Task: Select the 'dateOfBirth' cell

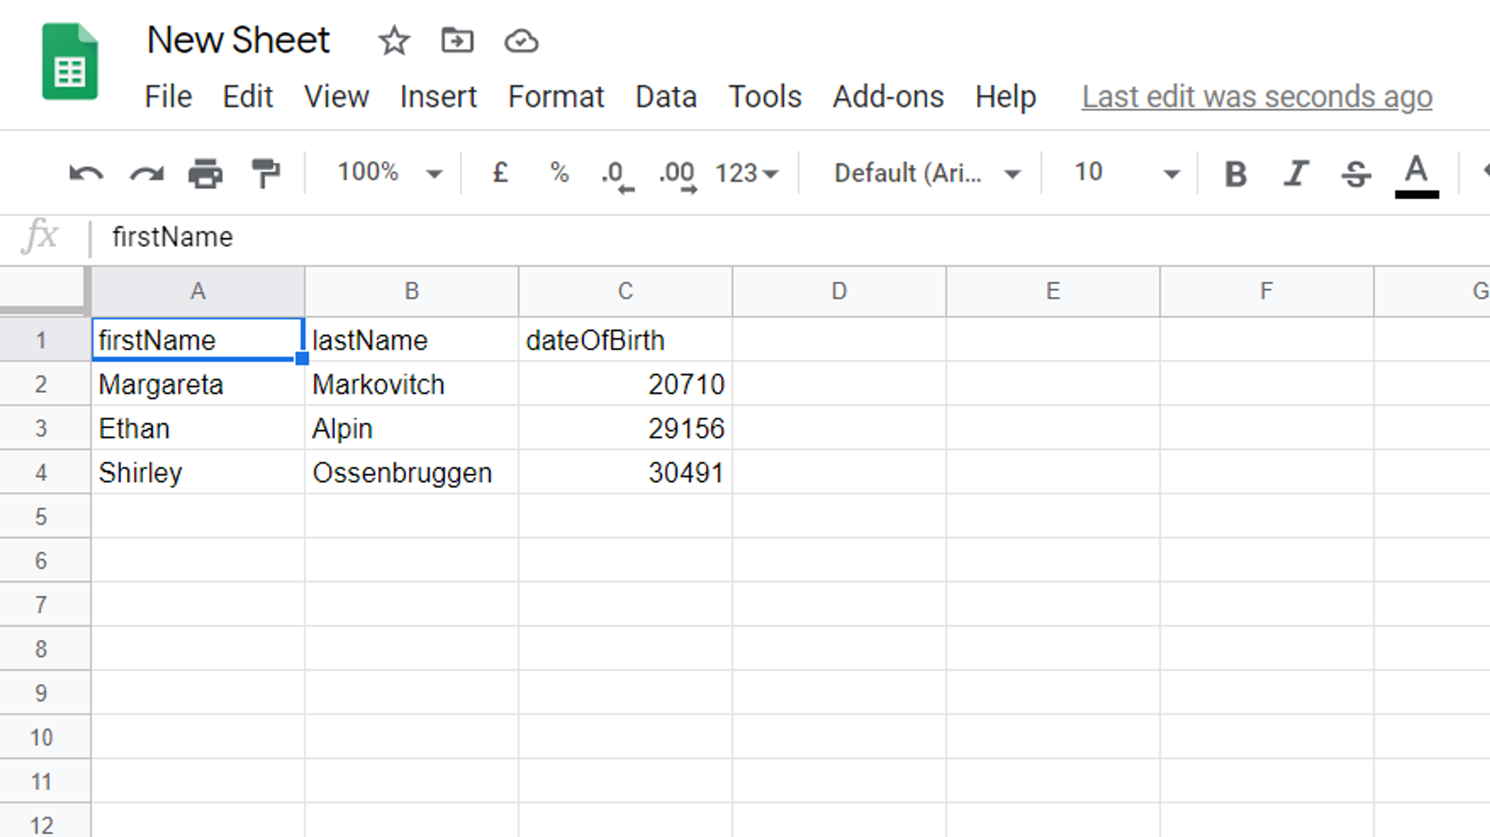Action: [625, 340]
